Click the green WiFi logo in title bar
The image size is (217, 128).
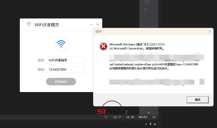point(29,24)
